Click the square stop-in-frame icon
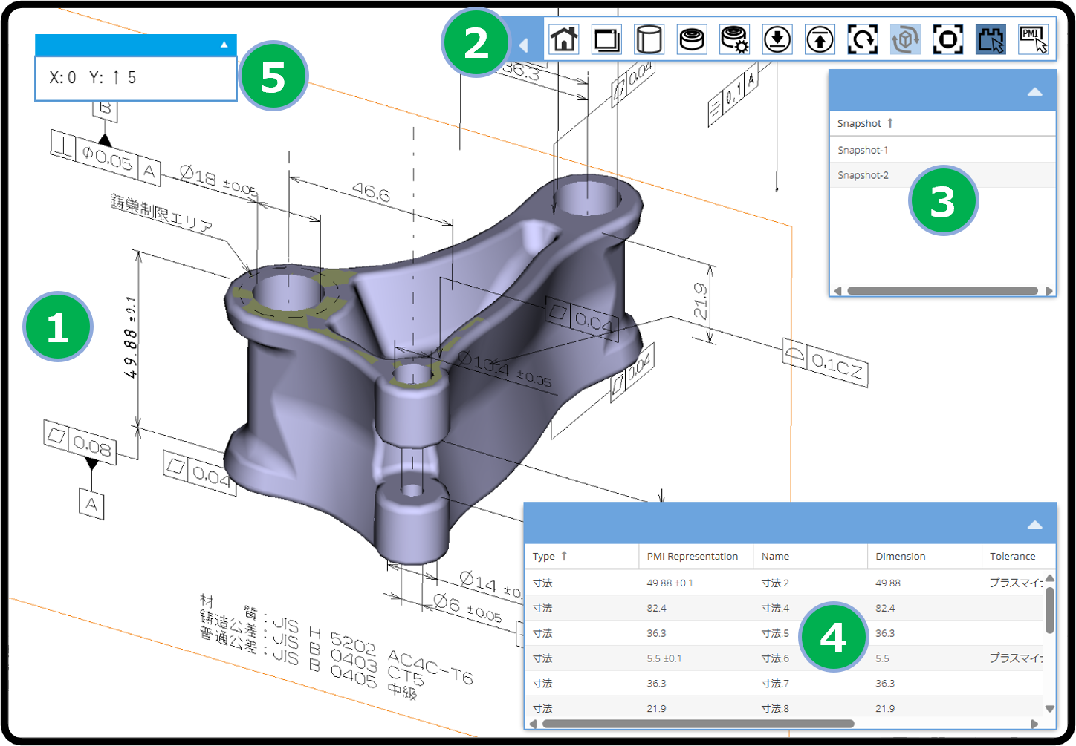This screenshot has height=746, width=1076. 948,39
